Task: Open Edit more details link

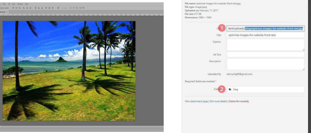Action: (x=218, y=101)
